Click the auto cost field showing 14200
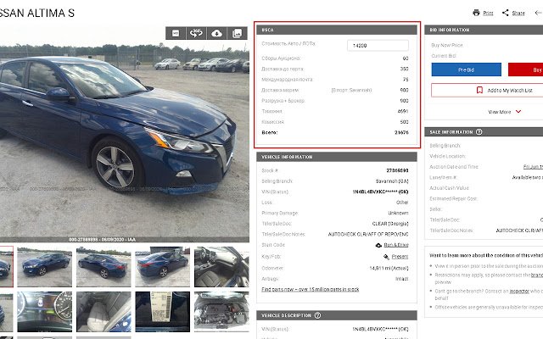The width and height of the screenshot is (543, 339). click(x=378, y=45)
